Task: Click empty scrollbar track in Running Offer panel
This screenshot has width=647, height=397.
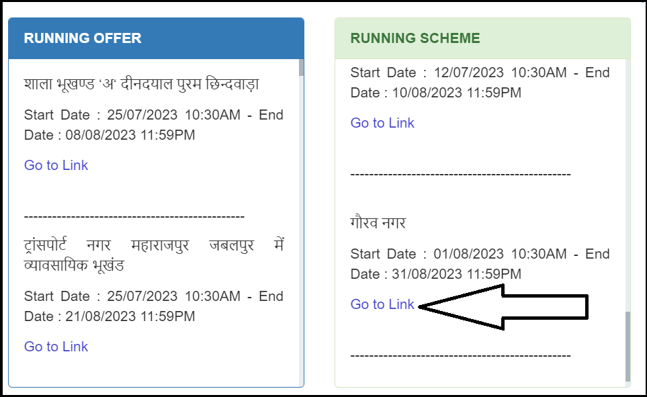Action: click(301, 235)
